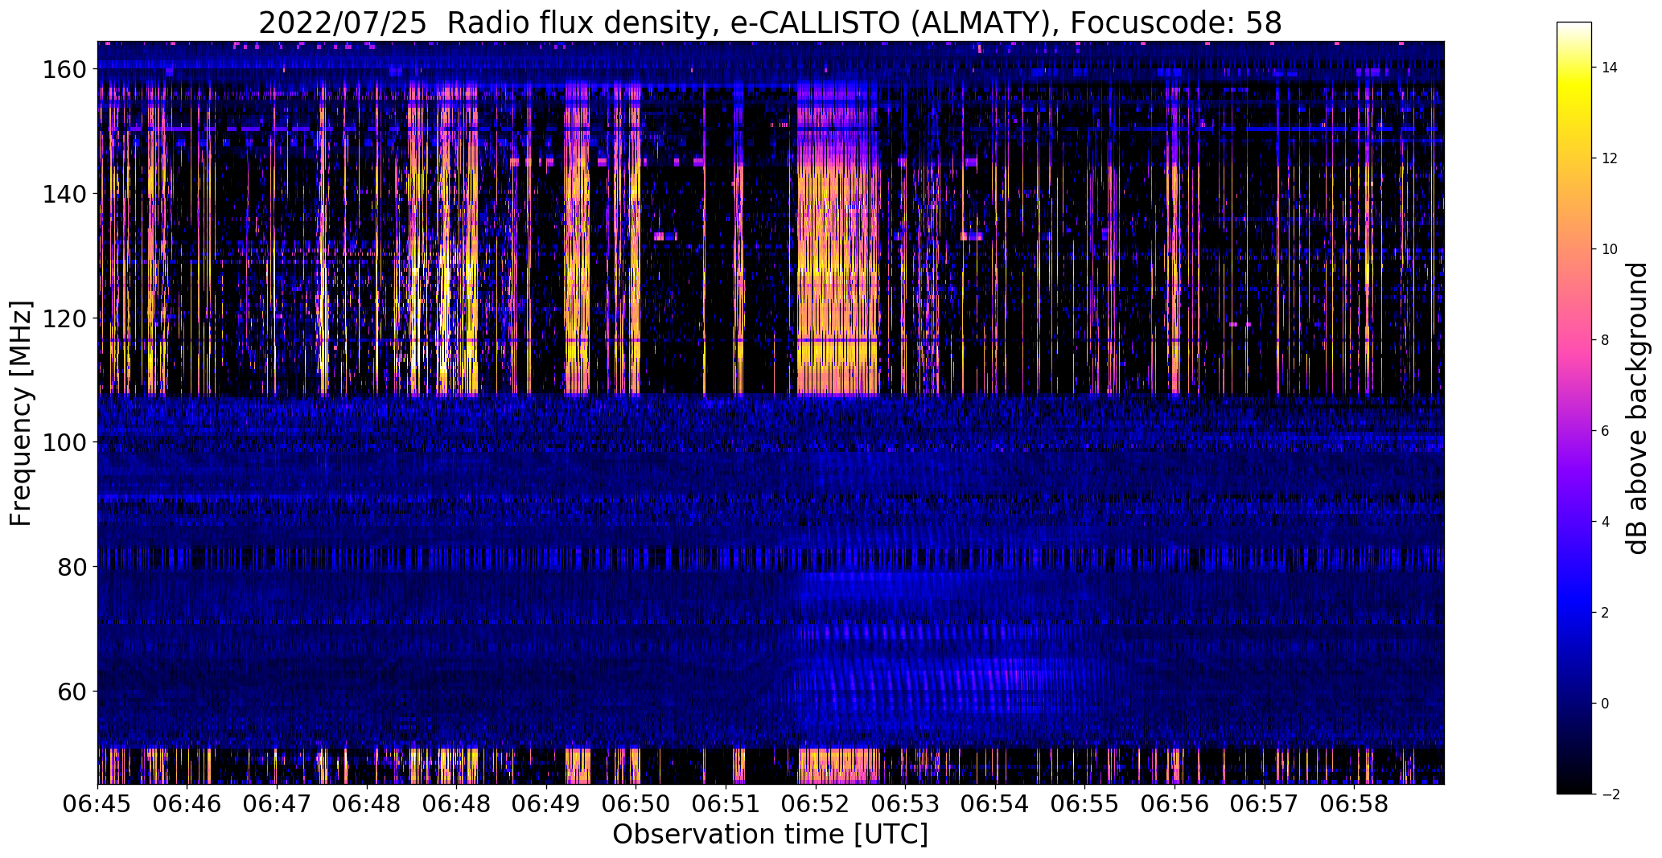Screen dimensions: 1662x858
Task: Click the colorbar tick labeled 8
Action: (1606, 340)
